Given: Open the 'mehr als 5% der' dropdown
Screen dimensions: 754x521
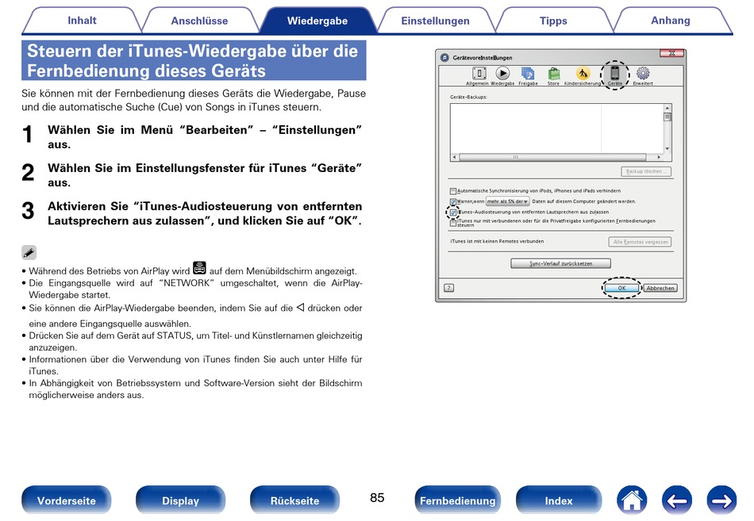Looking at the screenshot, I should click(507, 201).
